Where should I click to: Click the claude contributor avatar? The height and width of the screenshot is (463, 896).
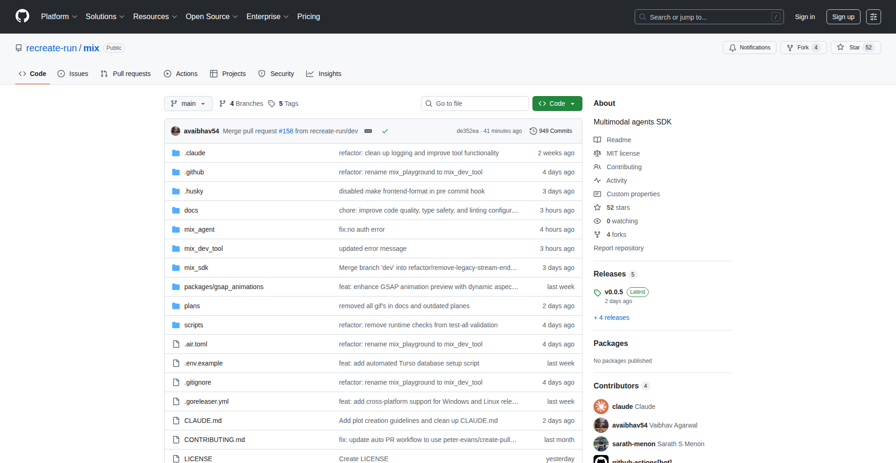pos(601,407)
